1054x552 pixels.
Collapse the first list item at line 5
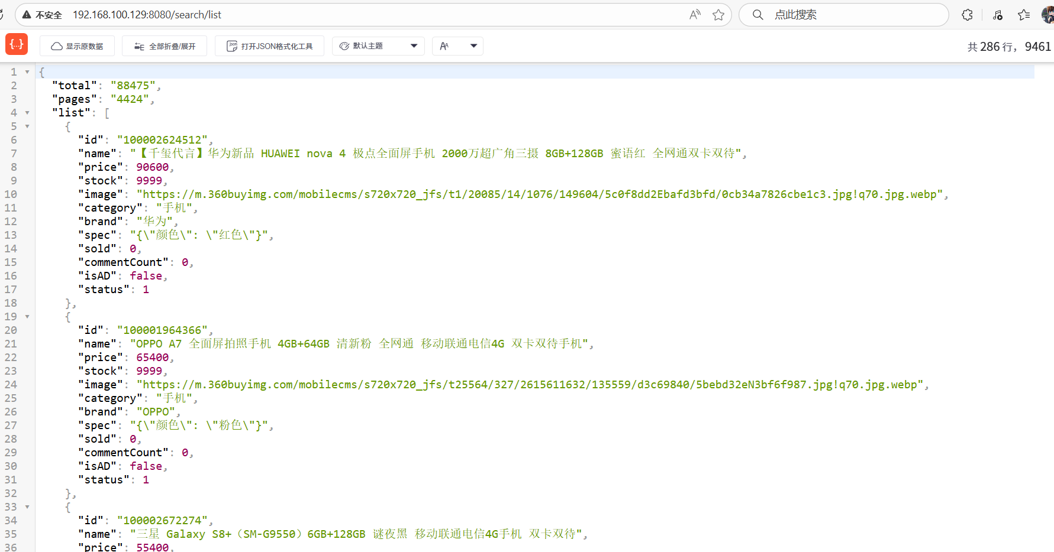tap(27, 126)
